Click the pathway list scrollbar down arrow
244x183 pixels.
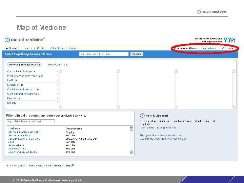[x=131, y=152]
